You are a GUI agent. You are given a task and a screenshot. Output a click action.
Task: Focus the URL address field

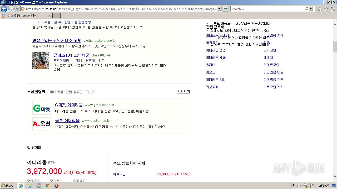[121, 9]
